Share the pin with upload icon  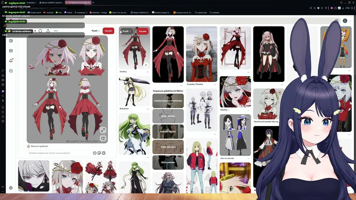[x=48, y=31]
